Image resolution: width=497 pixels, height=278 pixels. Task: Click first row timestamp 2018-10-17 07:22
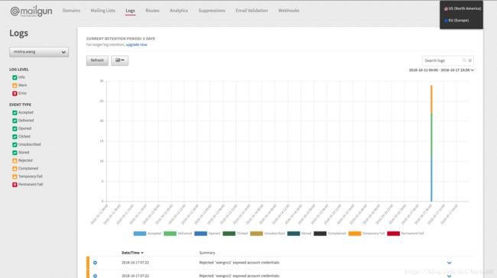135,263
